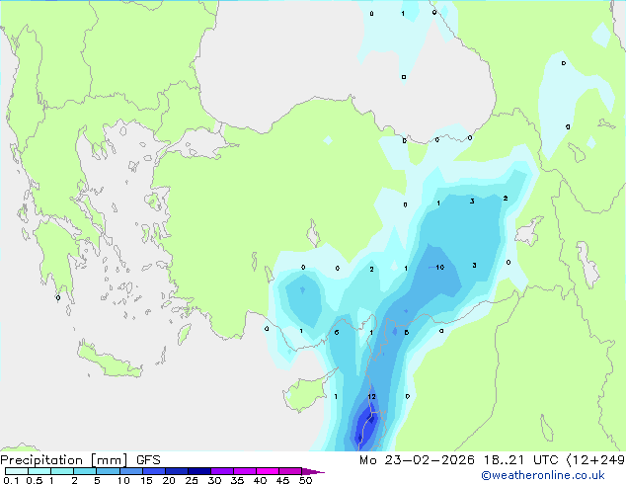The height and width of the screenshot is (484, 626).
Task: Click the 35 to 40 mm legend swatch
Action: (245, 471)
